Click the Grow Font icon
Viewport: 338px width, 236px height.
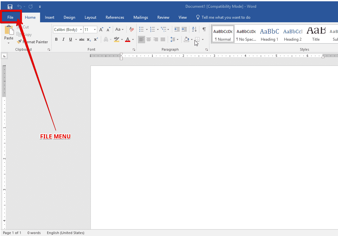[x=101, y=29]
